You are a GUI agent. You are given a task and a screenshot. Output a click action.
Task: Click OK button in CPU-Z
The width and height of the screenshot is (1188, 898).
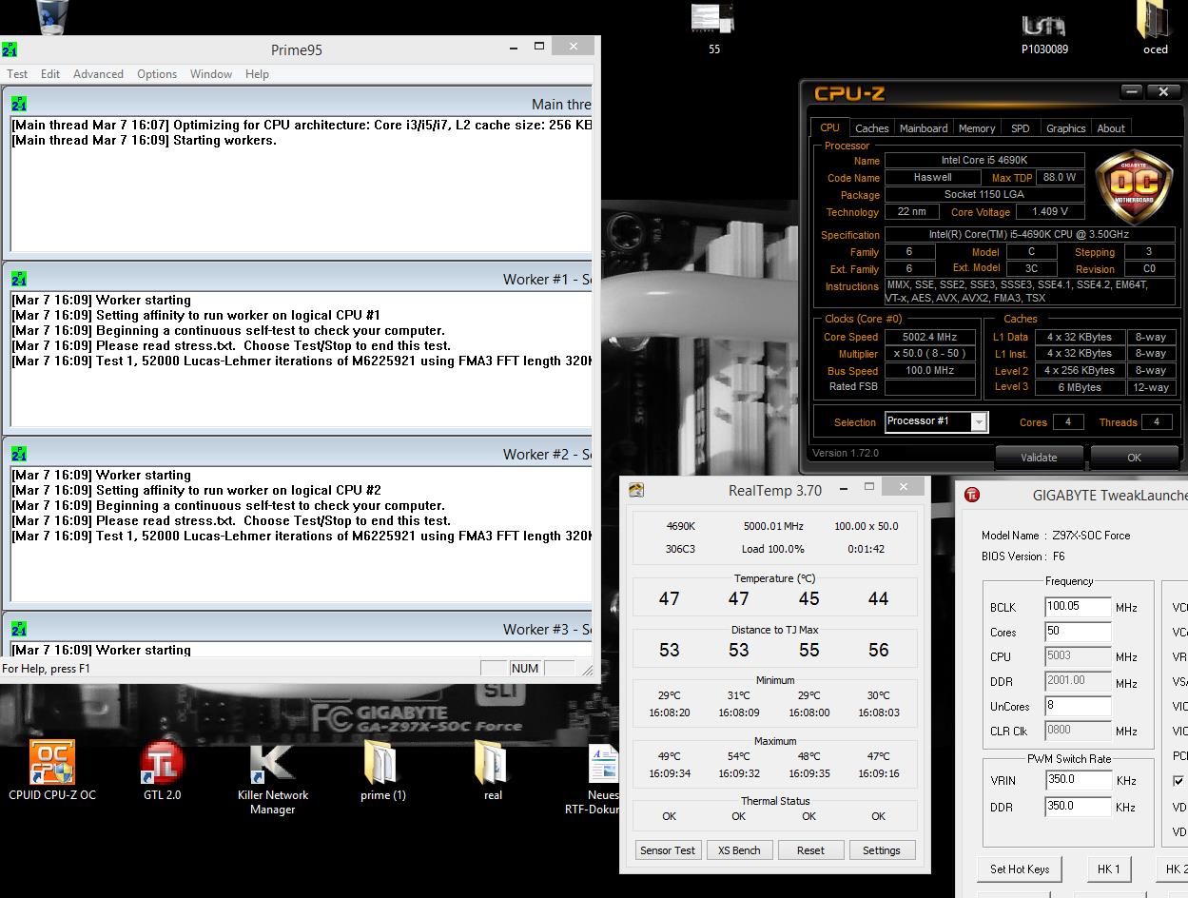tap(1134, 457)
